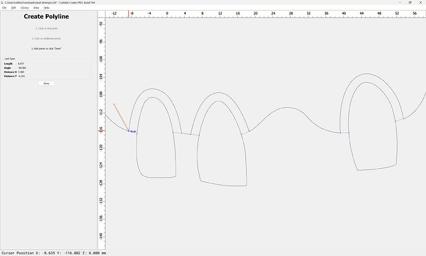
Task: Click the Carbide Create icon in title bar
Action: point(2,2)
